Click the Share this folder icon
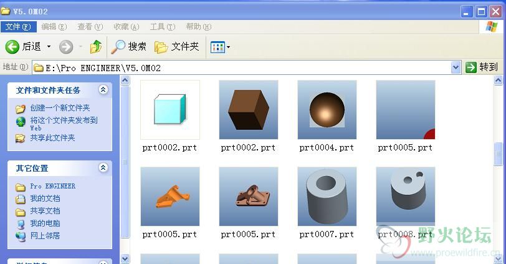Screen dimensions: 506x264 21,139
